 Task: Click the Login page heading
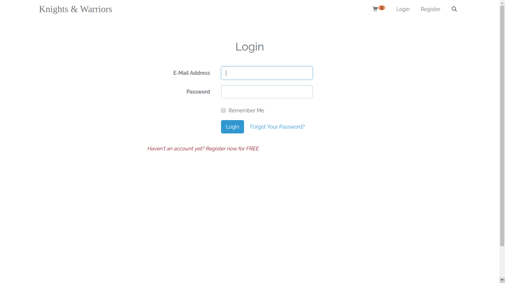(250, 47)
